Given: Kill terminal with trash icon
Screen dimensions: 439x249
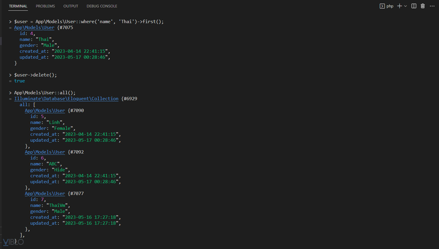Looking at the screenshot, I should click(x=423, y=6).
